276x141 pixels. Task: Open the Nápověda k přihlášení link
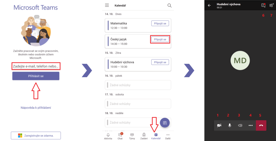[x=36, y=108]
